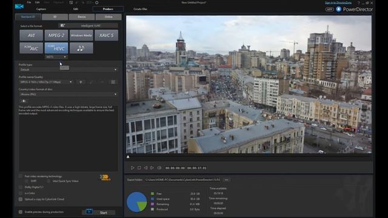Open the Edit menu in menu bar
Screen dimensions: 388x218
point(38,2)
